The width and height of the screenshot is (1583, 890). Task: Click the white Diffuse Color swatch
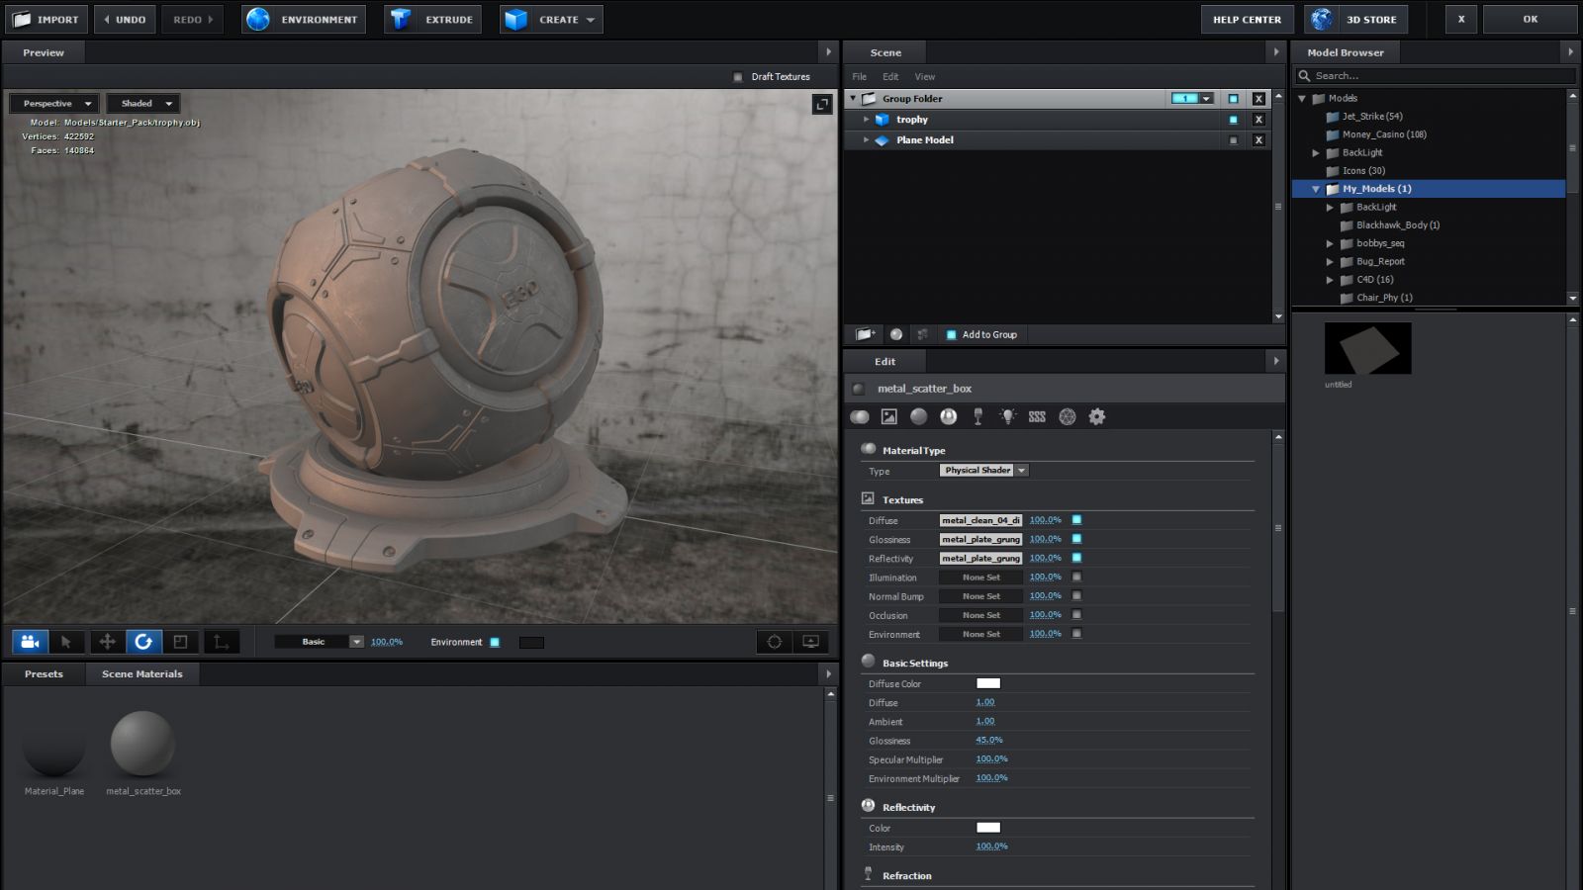[x=987, y=683]
